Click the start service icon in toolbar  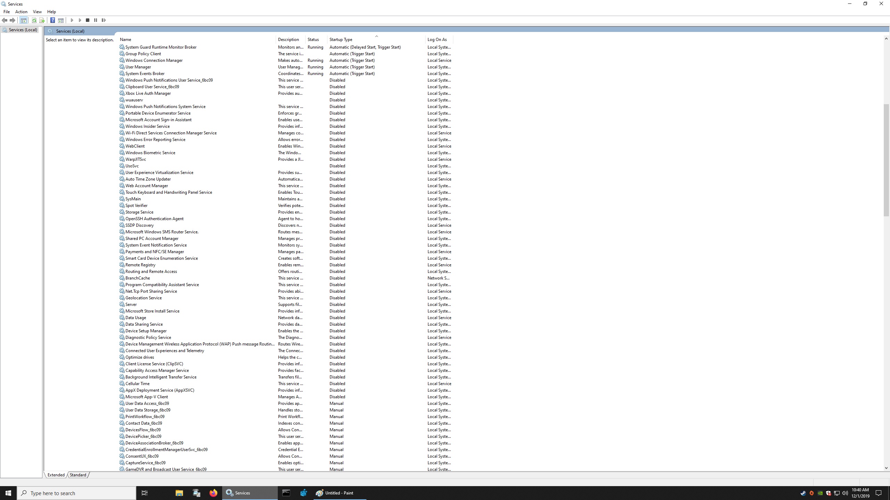[72, 20]
